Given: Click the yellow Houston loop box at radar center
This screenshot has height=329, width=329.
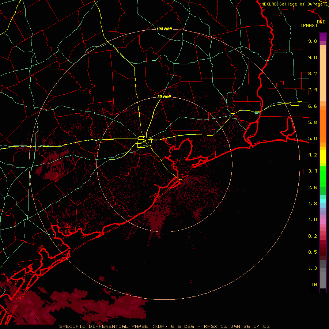Looking at the screenshot, I should 144,142.
